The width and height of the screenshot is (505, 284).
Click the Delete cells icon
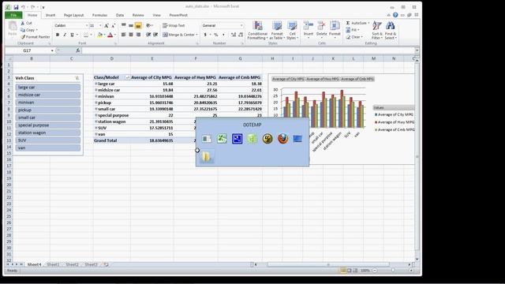pyautogui.click(x=321, y=26)
